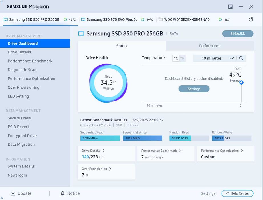The width and height of the screenshot is (263, 200).
Task: Toggle the mini window mode icon
Action: (231, 7)
